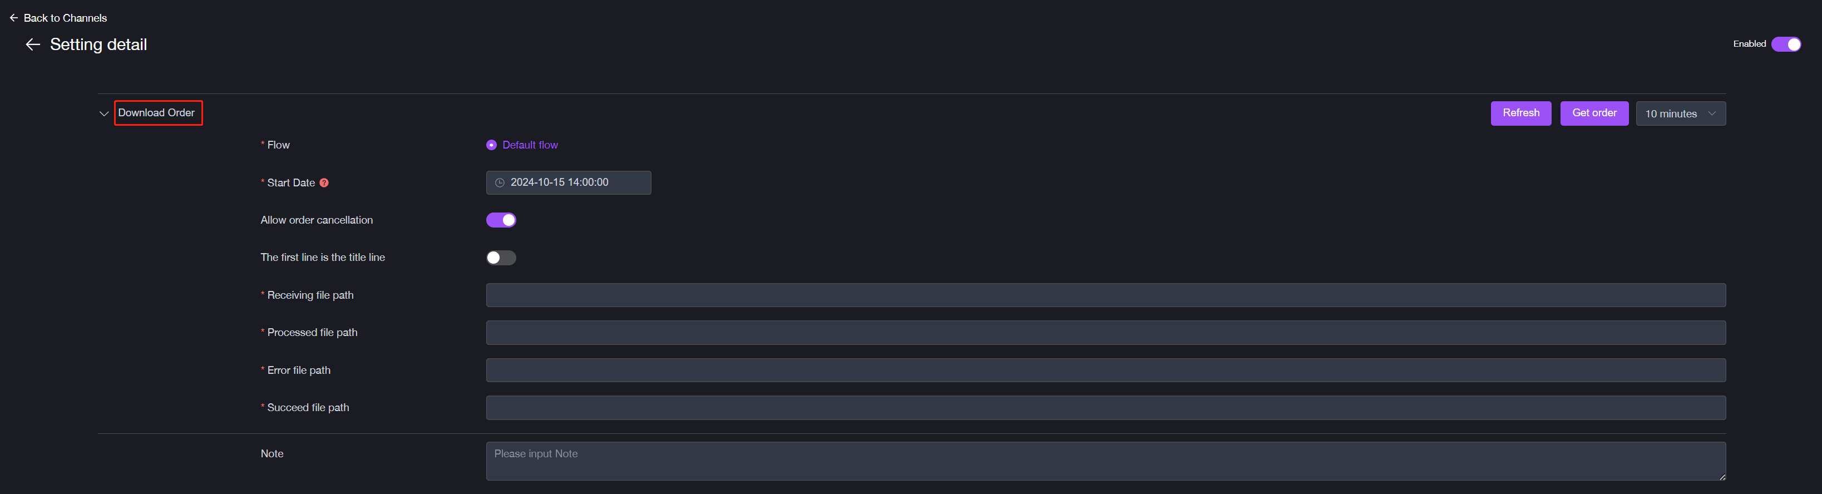Click the Download Order section title
The width and height of the screenshot is (1822, 494).
(x=157, y=112)
